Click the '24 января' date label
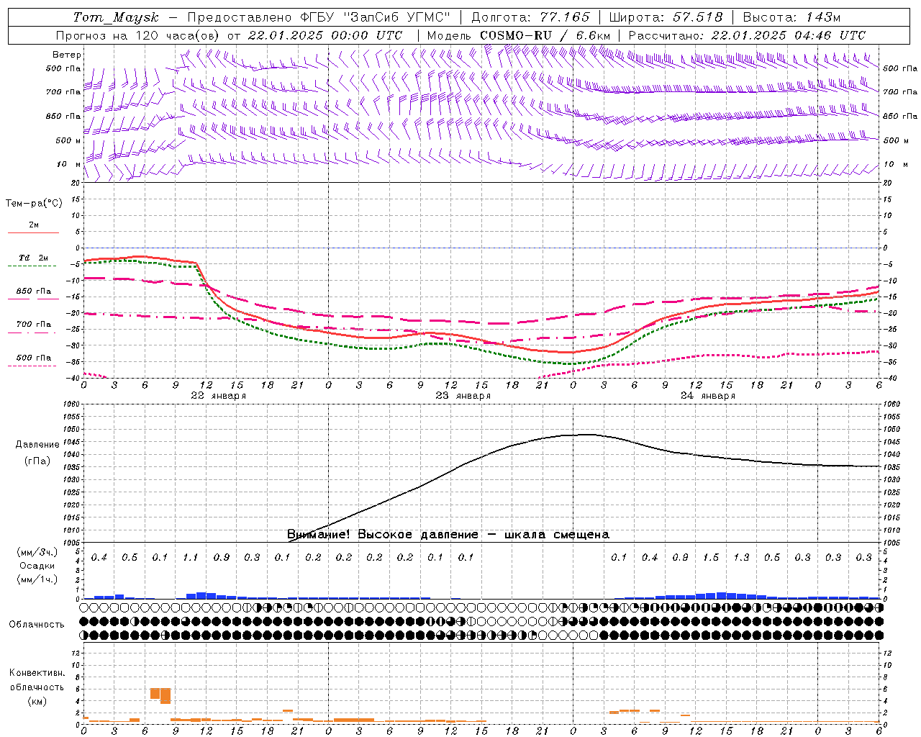The image size is (921, 737). pyautogui.click(x=707, y=396)
